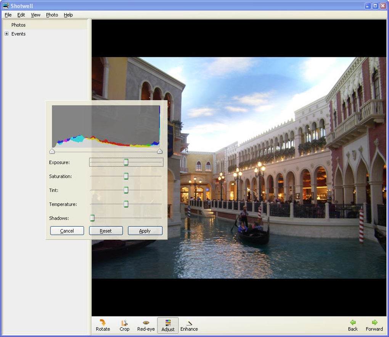Go Back to the previous photo

coord(352,325)
